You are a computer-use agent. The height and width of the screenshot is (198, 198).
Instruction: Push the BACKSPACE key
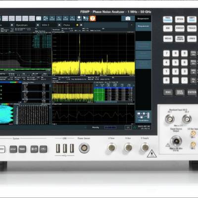pos(180,92)
